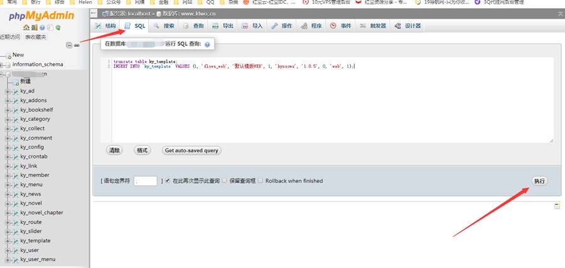Click the ky_novel table icon
Image resolution: width=565 pixels, height=268 pixels.
15,204
